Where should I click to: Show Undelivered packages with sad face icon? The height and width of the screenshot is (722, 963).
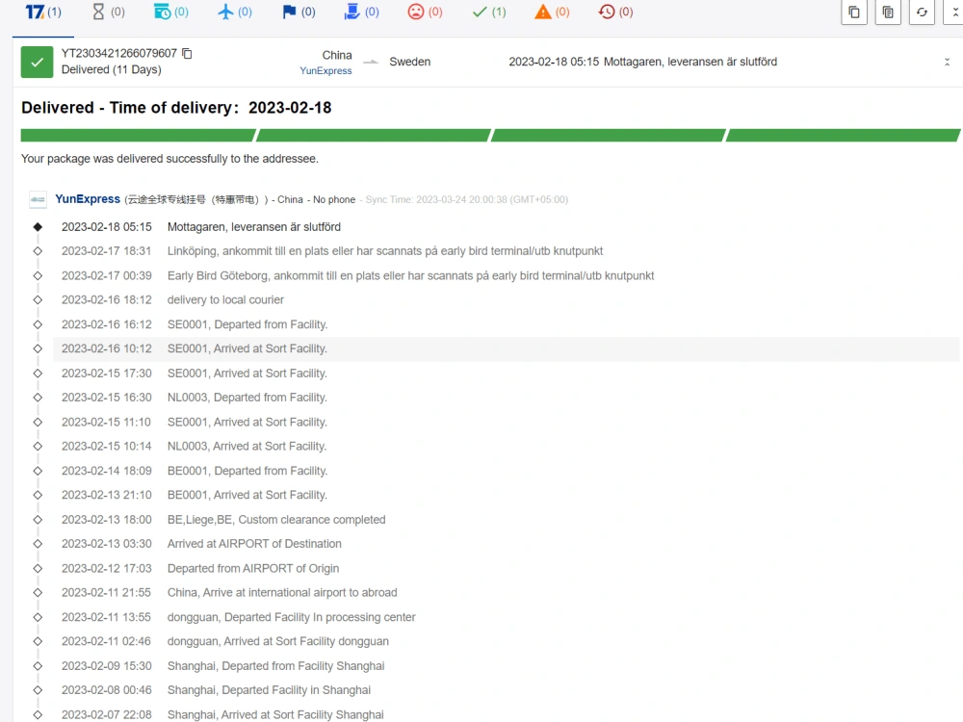click(425, 13)
